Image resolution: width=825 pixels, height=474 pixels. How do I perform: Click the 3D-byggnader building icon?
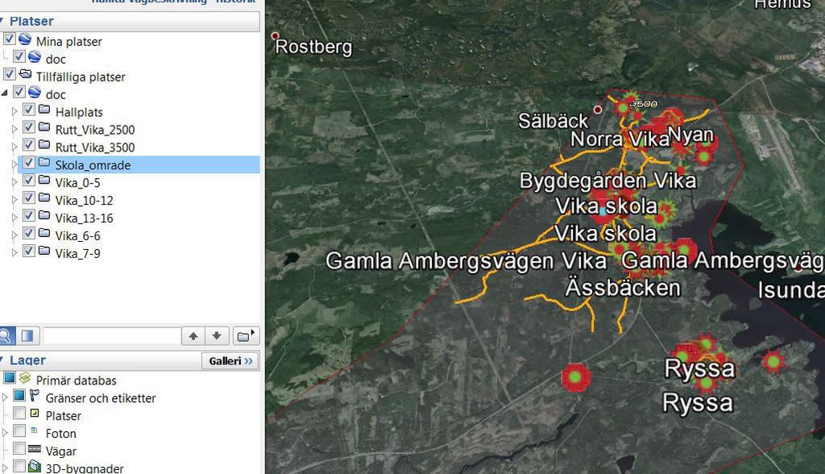click(34, 466)
